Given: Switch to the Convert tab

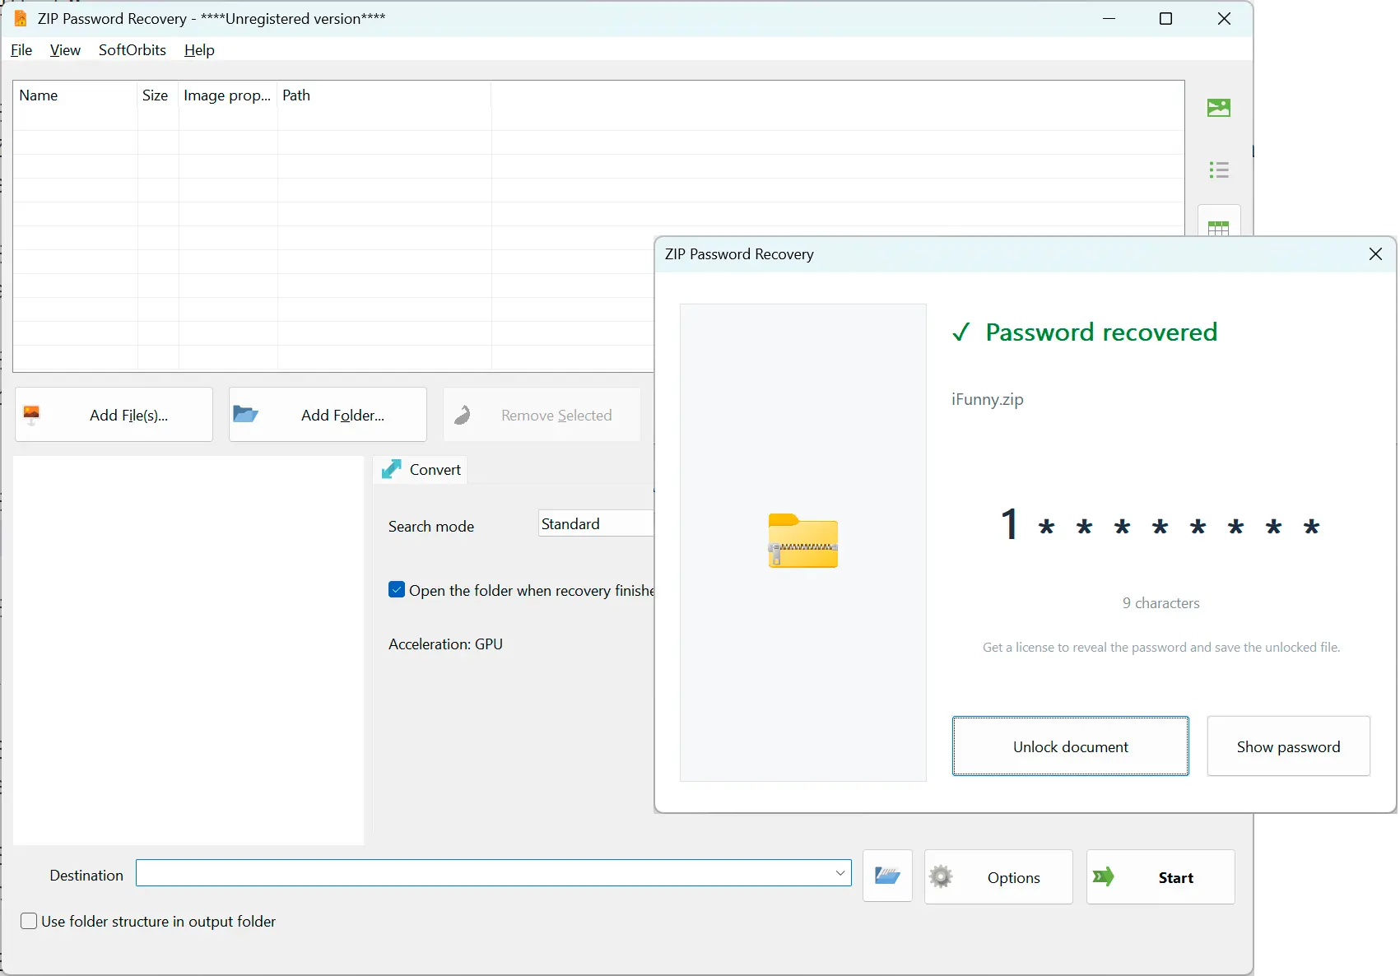Looking at the screenshot, I should pyautogui.click(x=421, y=469).
